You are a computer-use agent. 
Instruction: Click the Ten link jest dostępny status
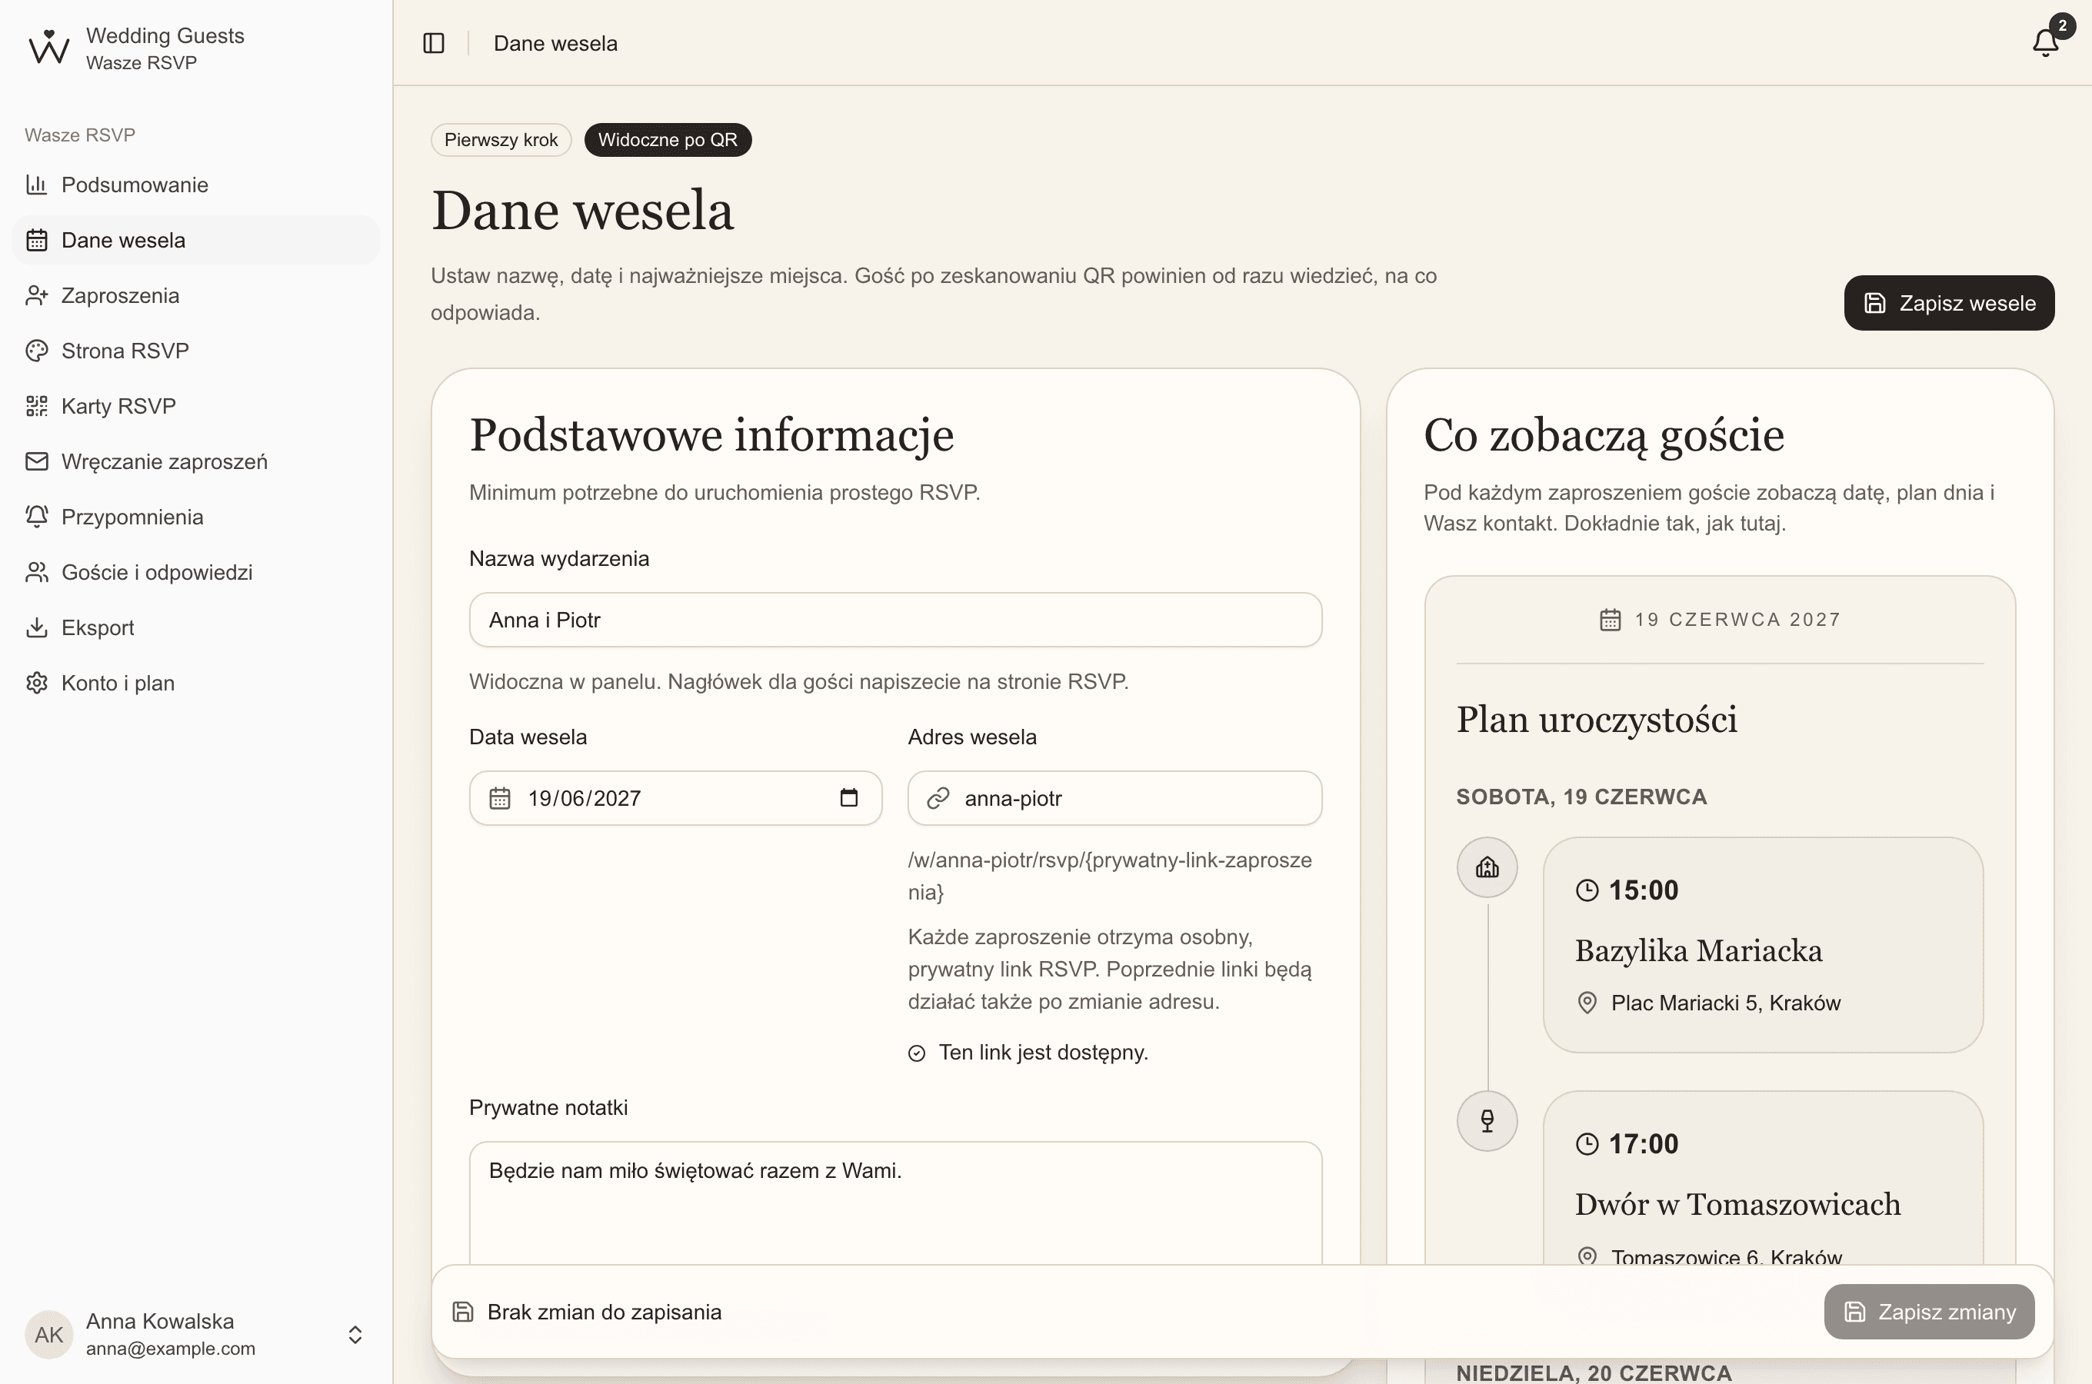coord(1028,1052)
